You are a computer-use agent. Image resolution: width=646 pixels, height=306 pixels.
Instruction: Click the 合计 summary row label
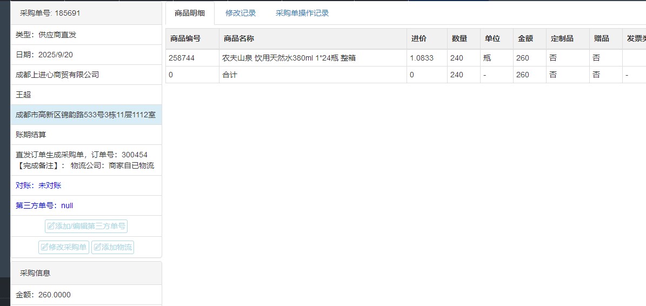230,75
